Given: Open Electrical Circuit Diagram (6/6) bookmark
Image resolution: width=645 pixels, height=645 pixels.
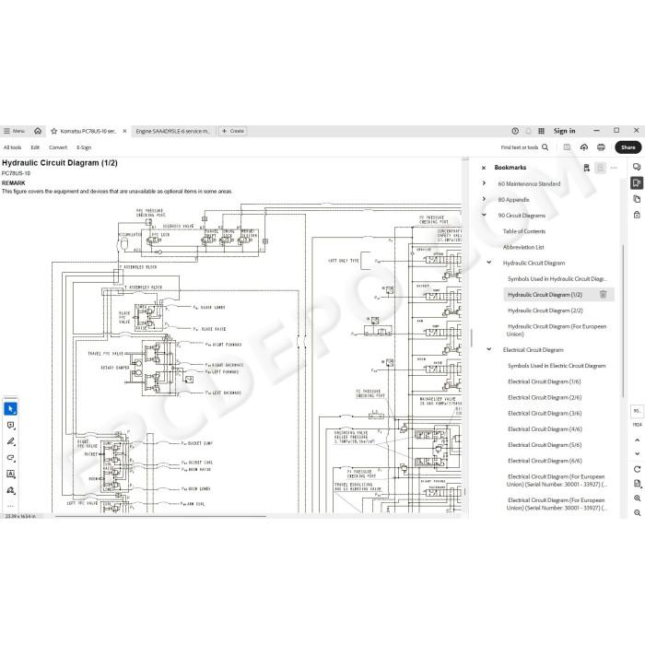Looking at the screenshot, I should click(x=545, y=461).
